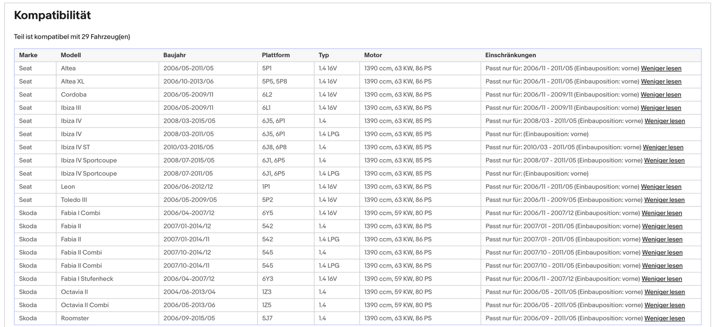Click the 'Motor' column header
The image size is (715, 327).
[x=373, y=55]
